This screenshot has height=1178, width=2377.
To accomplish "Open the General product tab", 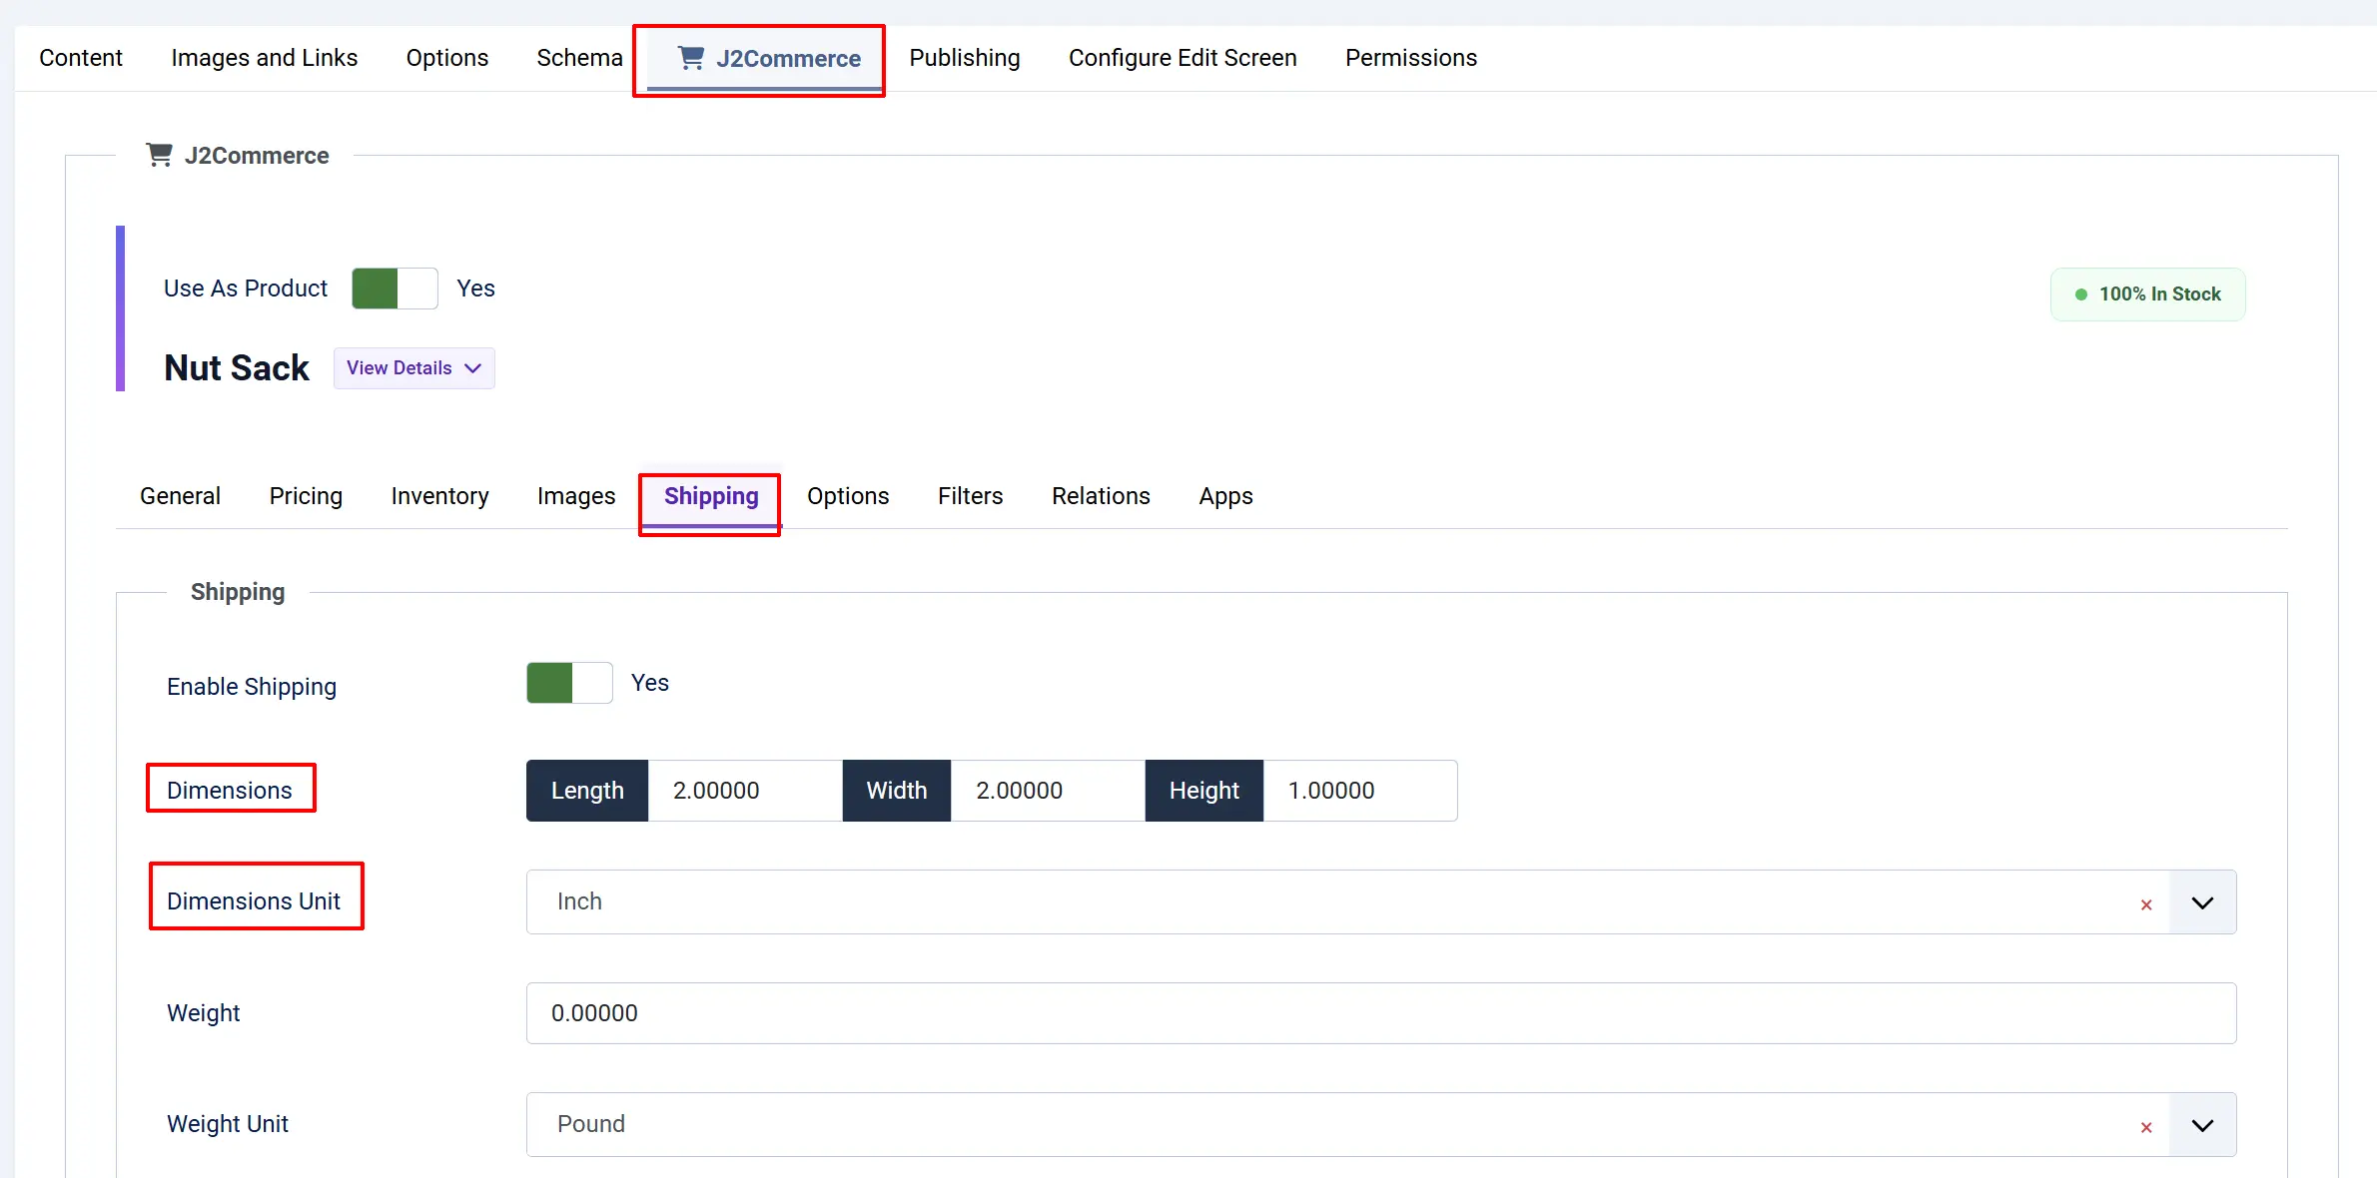I will click(x=180, y=496).
